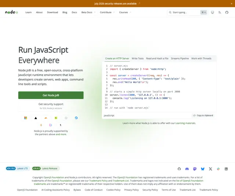Viewport: 235px width, 196px height.
Task: Click the Vercel black triangle partner logo
Action: [36, 118]
